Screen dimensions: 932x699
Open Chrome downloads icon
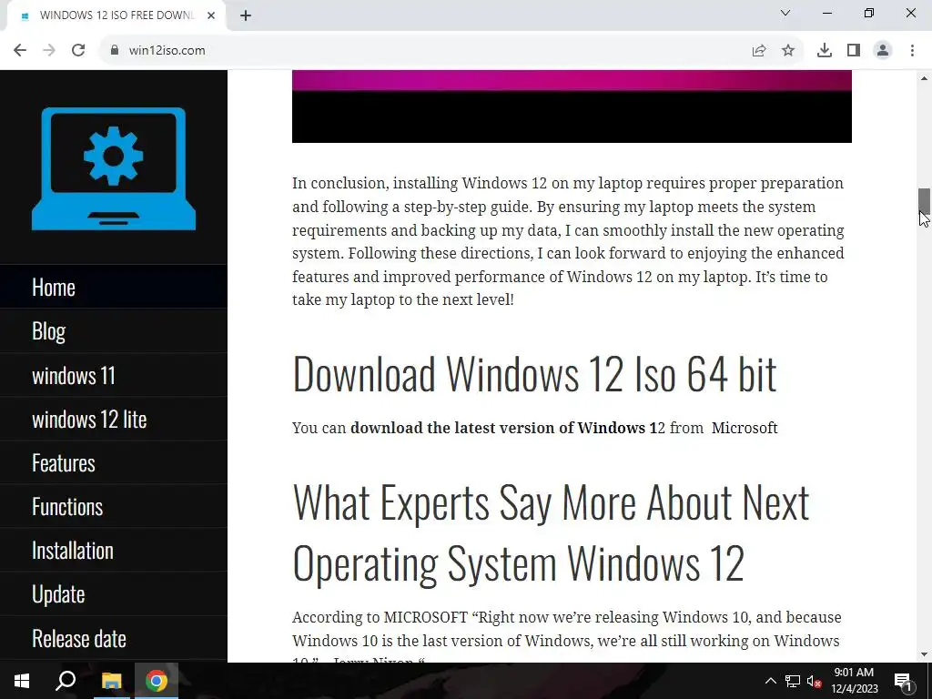coord(825,51)
